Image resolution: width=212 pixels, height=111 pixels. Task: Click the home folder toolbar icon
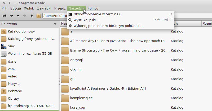click(38, 16)
